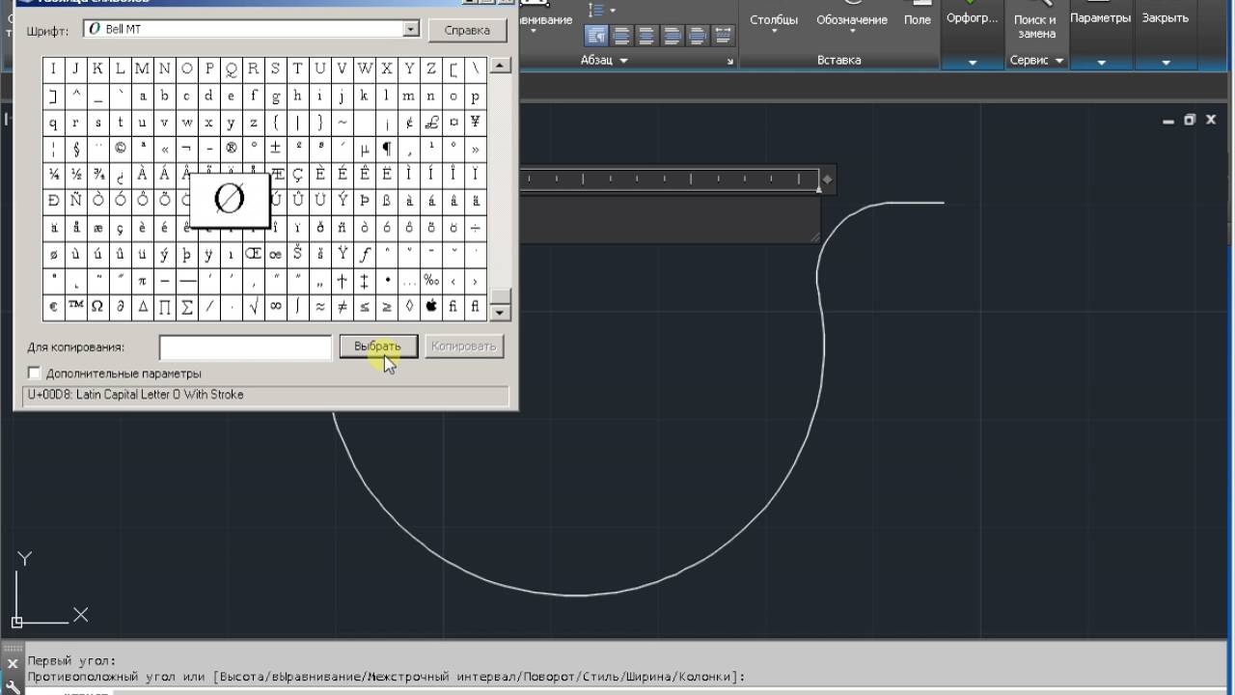Select the registered ® character

232,149
